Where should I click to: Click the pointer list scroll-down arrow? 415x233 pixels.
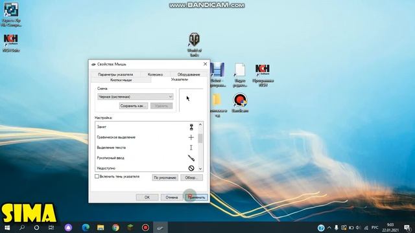coord(200,168)
